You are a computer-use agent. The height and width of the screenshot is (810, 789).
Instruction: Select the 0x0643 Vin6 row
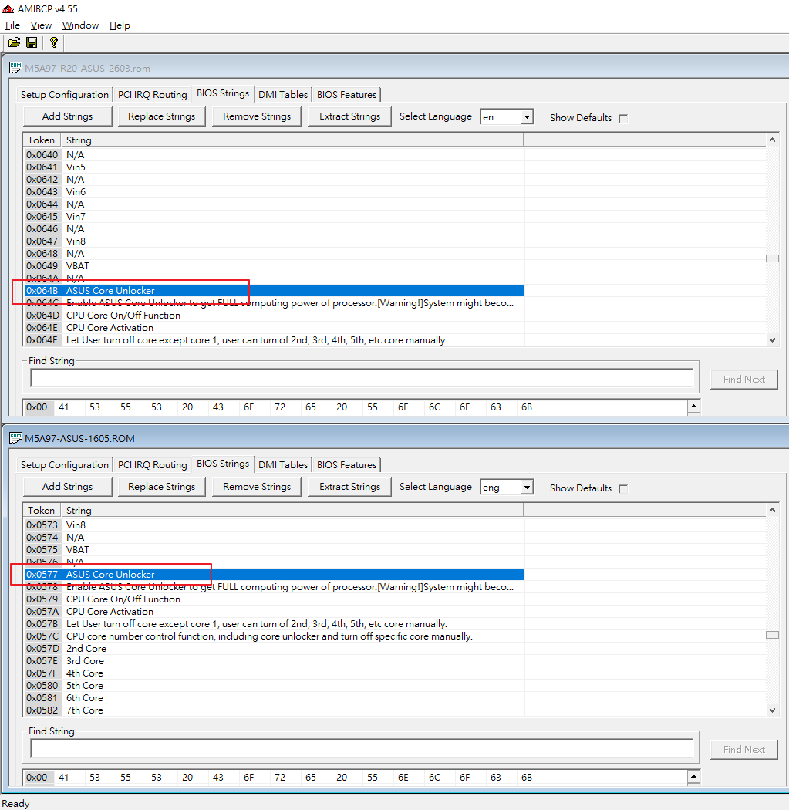(x=275, y=192)
